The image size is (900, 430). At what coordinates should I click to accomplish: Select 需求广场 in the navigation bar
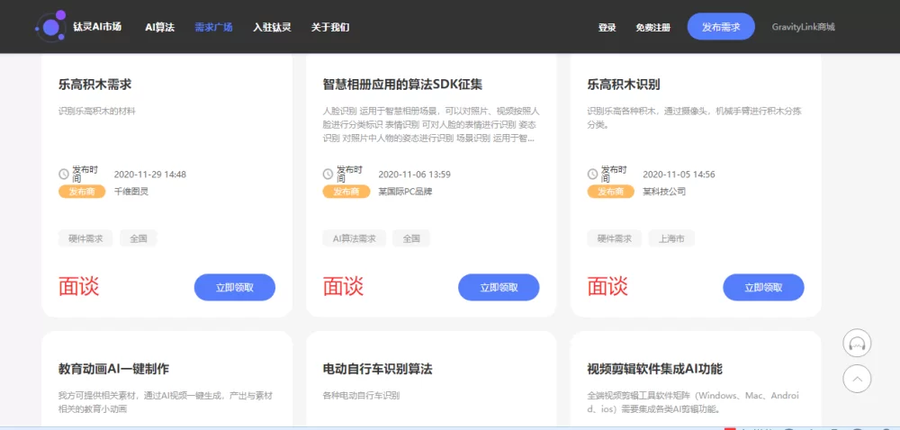[213, 27]
